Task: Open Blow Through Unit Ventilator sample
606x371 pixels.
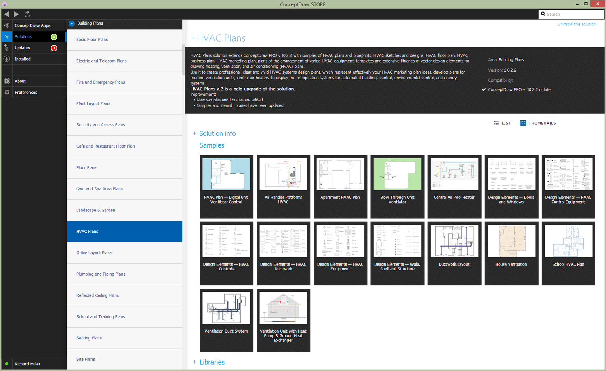Action: [398, 187]
